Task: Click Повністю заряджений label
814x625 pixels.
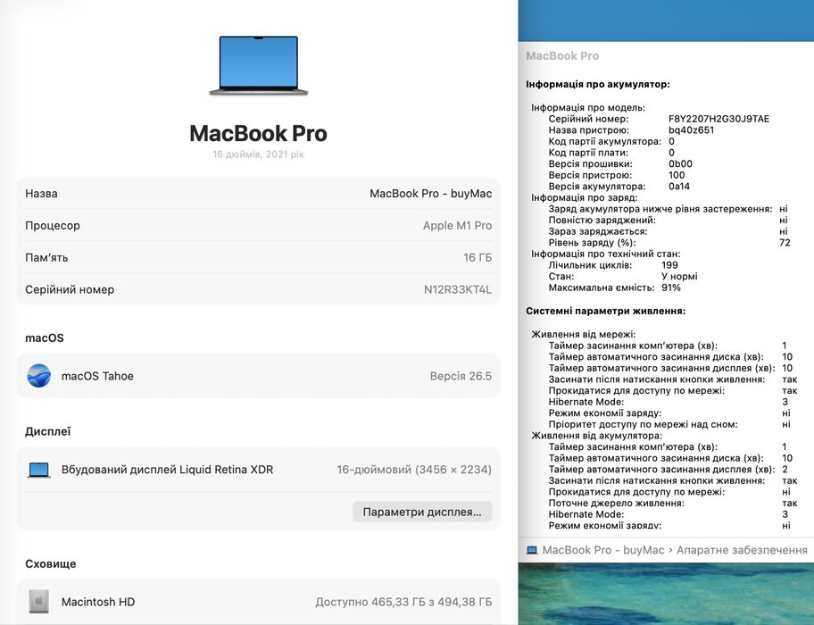Action: pos(602,221)
